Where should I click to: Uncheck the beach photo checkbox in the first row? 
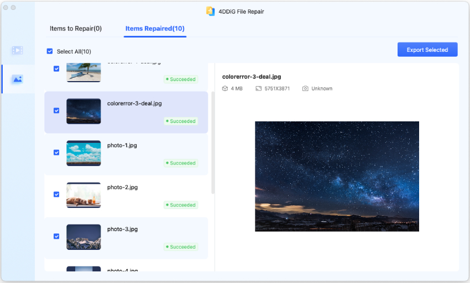(x=56, y=69)
